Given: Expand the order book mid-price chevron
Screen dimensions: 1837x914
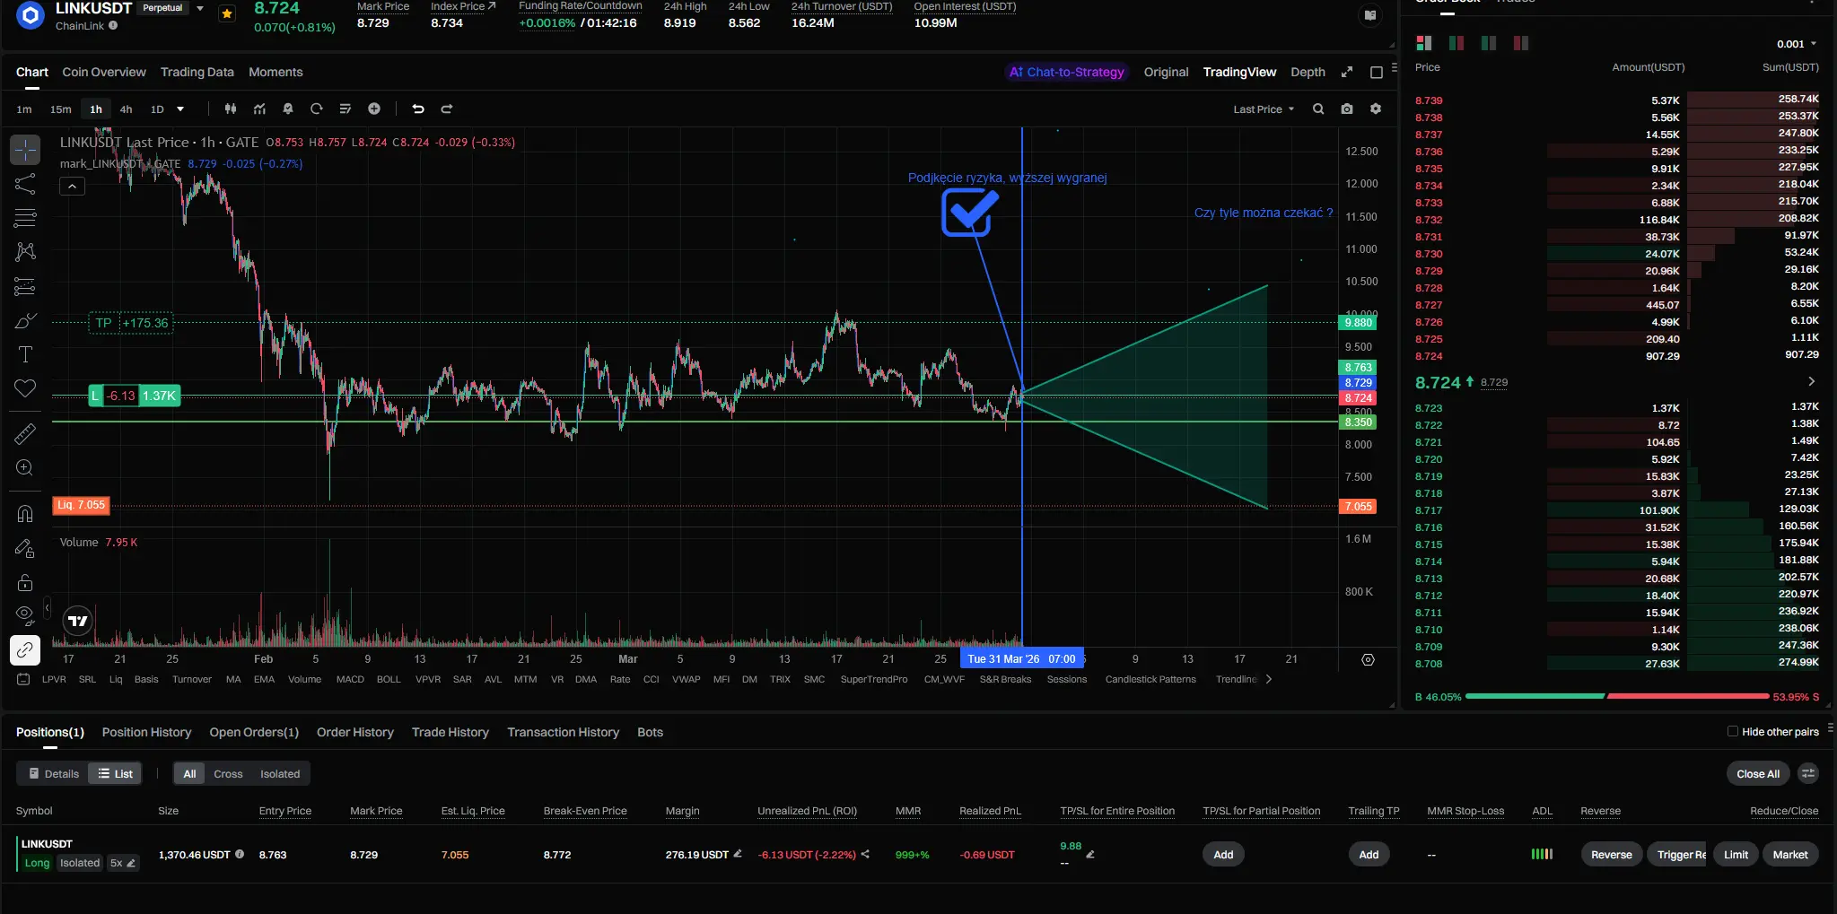Looking at the screenshot, I should tap(1811, 381).
